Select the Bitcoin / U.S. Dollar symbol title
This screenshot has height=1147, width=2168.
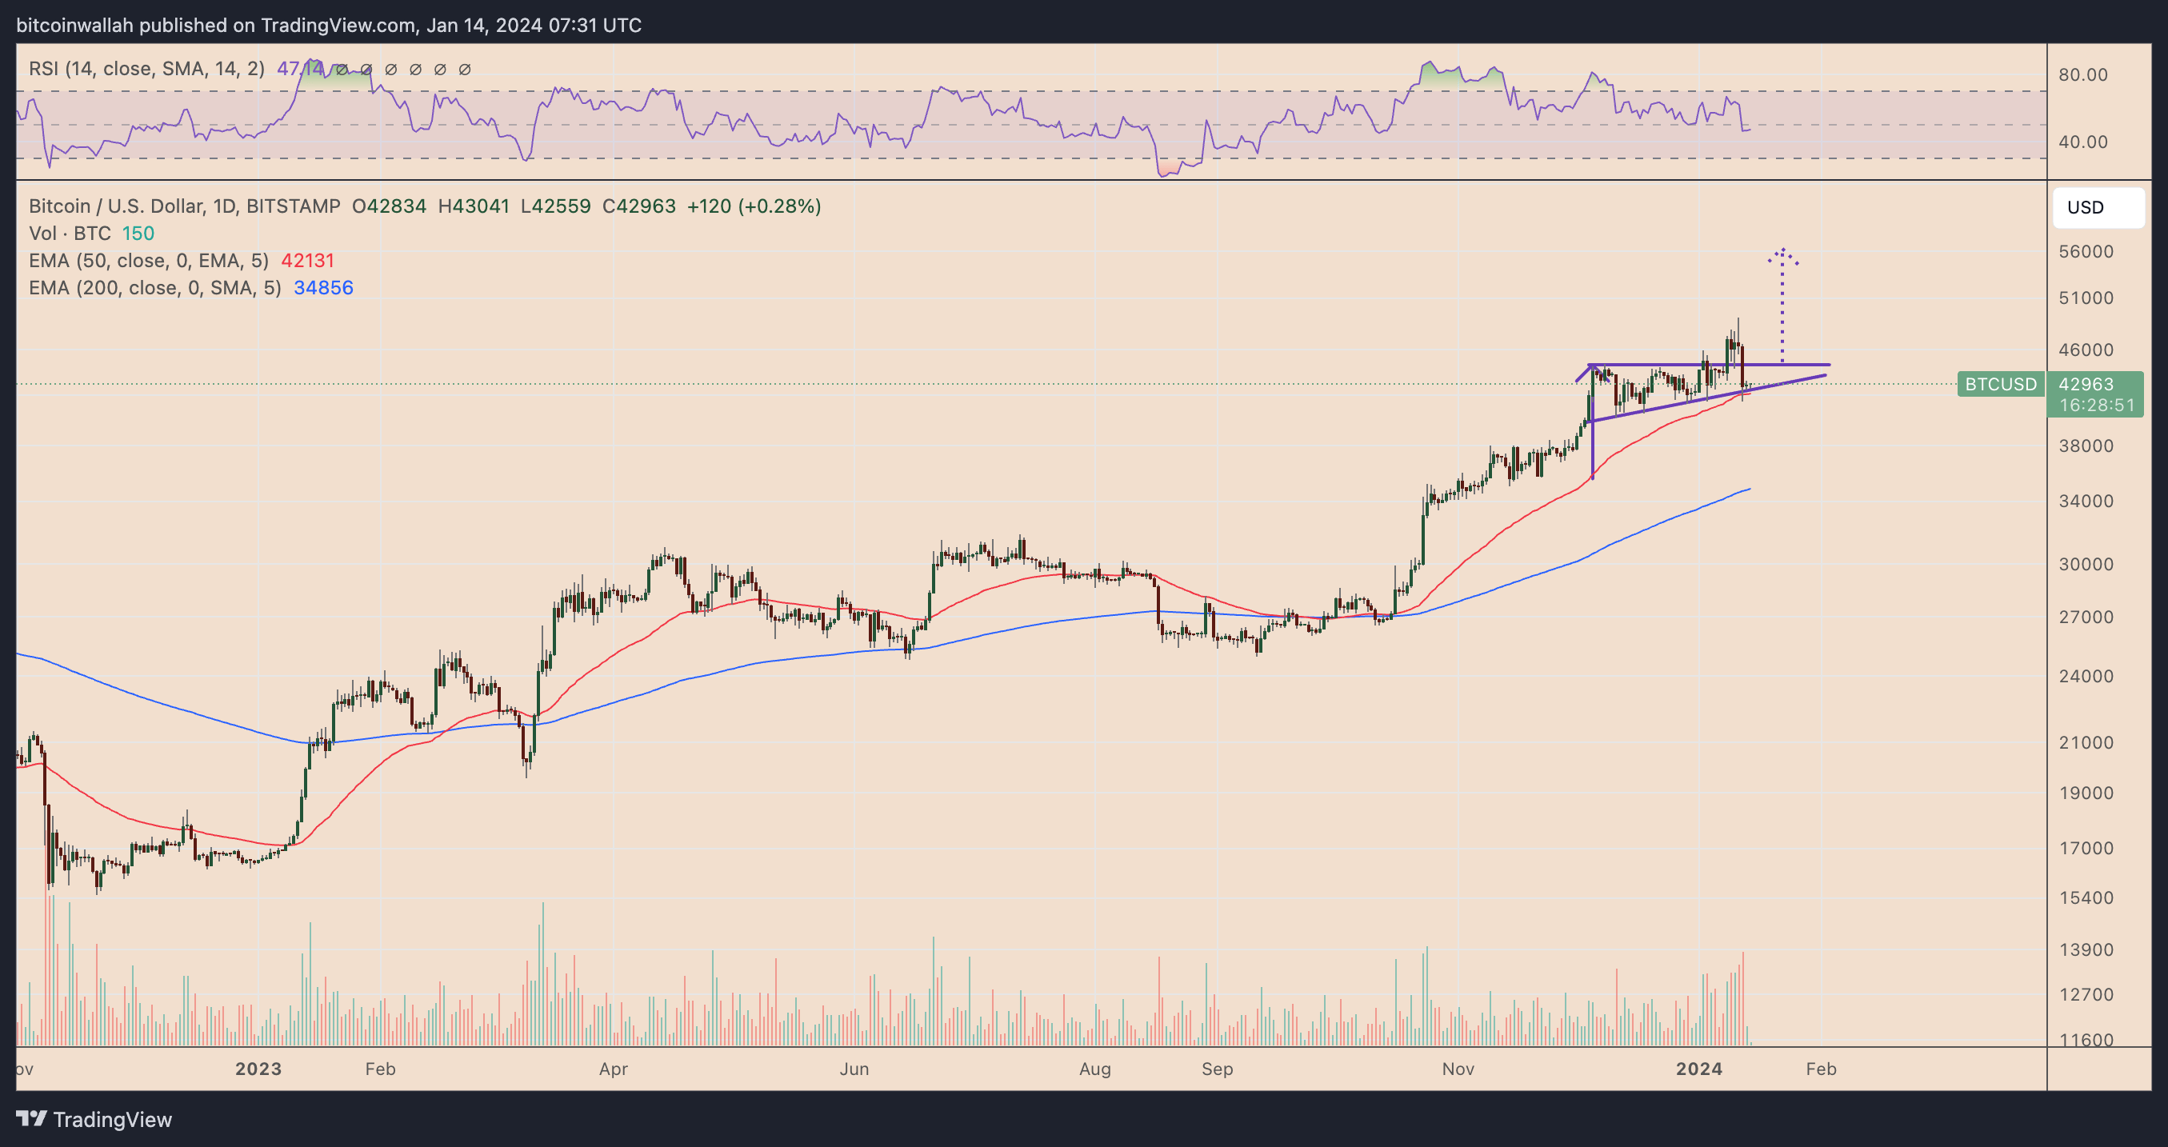pyautogui.click(x=184, y=206)
